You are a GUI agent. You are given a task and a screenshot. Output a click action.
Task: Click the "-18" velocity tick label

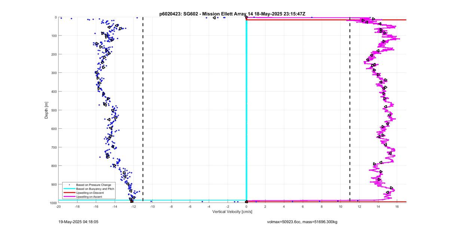pos(77,206)
